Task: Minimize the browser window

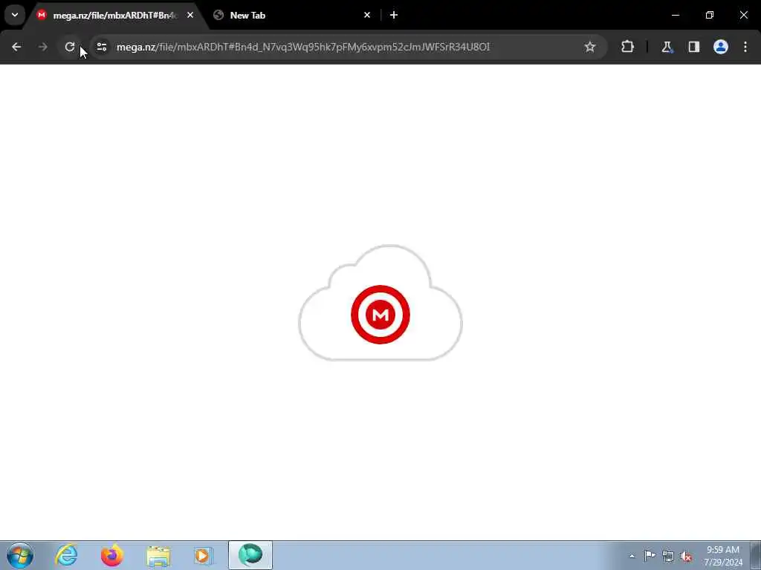Action: [x=676, y=15]
